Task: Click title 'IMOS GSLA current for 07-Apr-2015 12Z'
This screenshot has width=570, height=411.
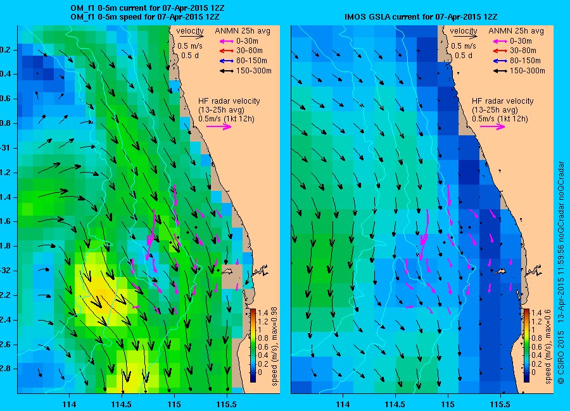Action: [x=421, y=16]
